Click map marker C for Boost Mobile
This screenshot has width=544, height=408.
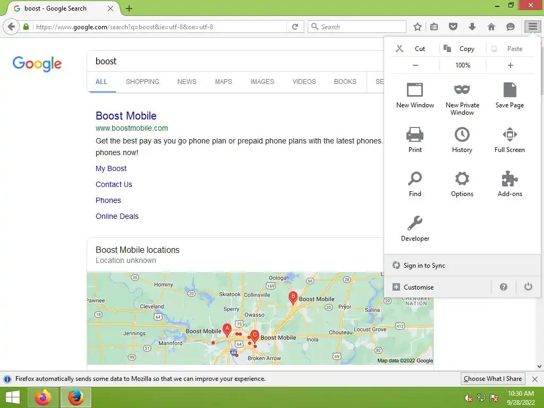tap(254, 336)
